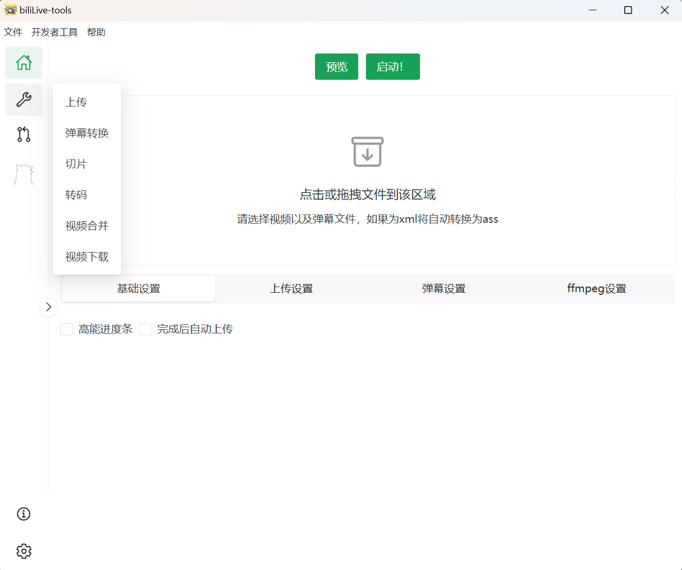Choose 转码 from the tools popup
This screenshot has height=570, width=682.
pyautogui.click(x=87, y=194)
